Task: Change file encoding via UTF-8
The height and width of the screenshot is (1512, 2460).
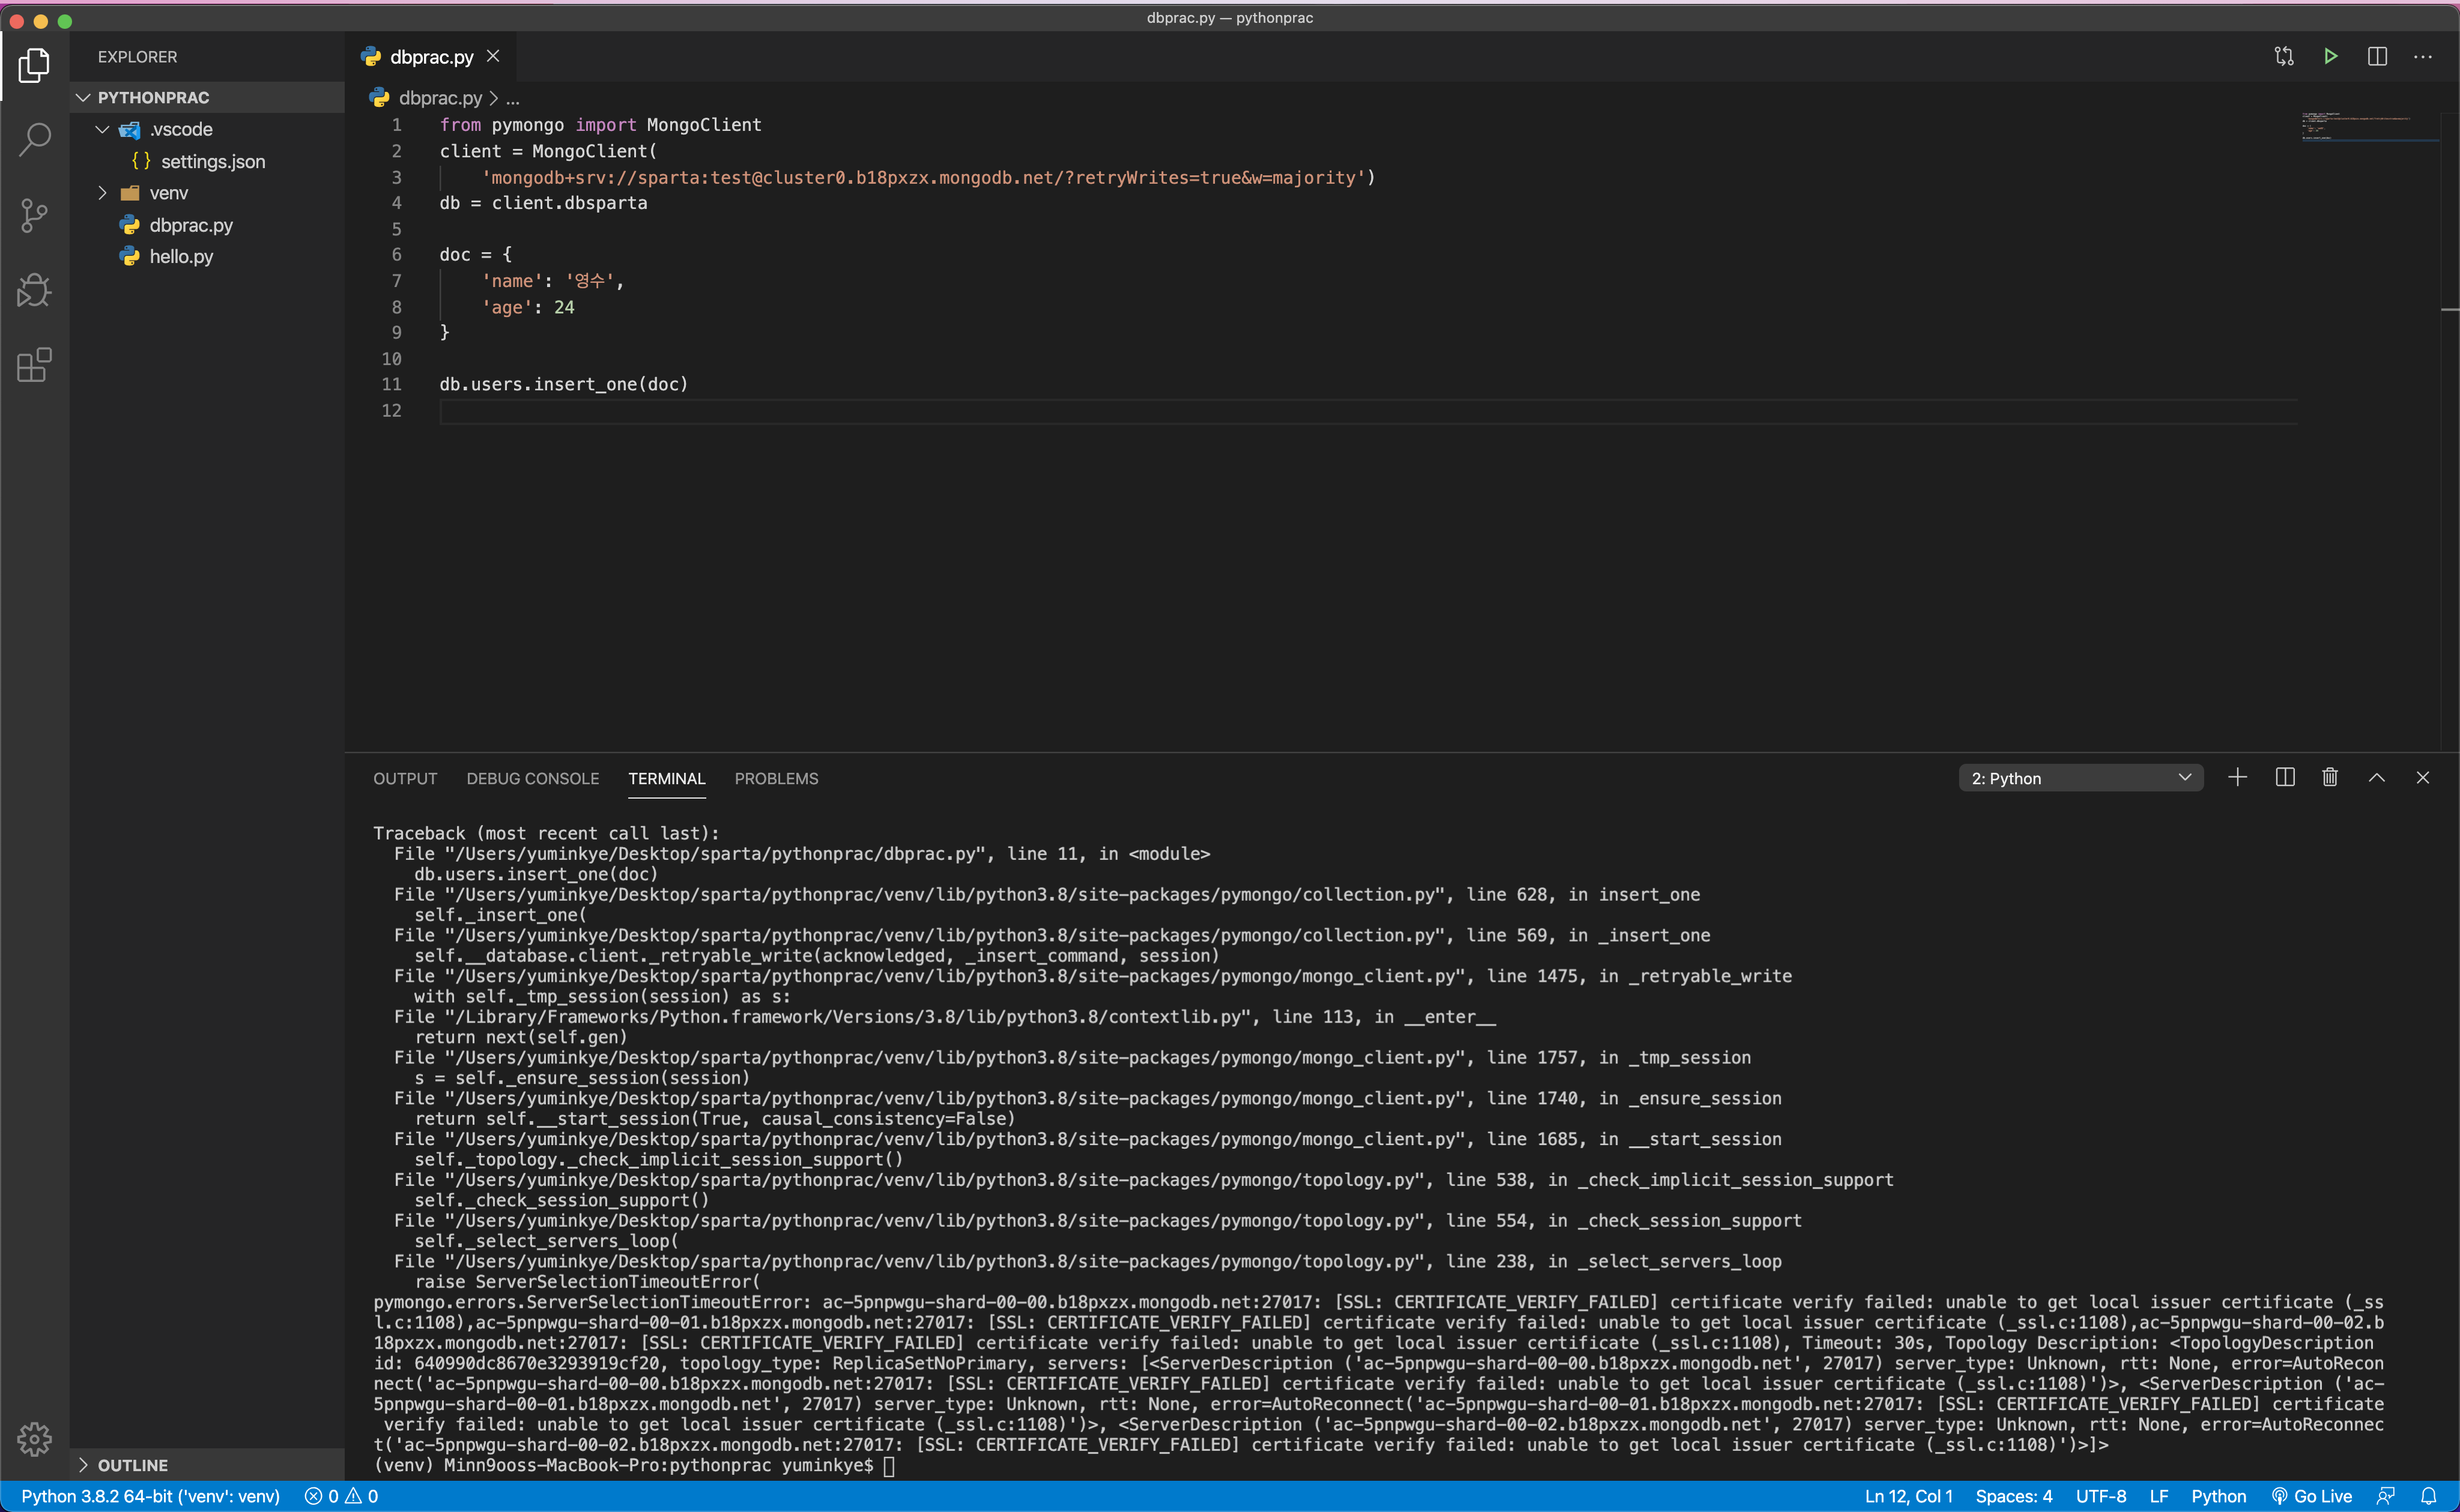Action: 2101,1496
